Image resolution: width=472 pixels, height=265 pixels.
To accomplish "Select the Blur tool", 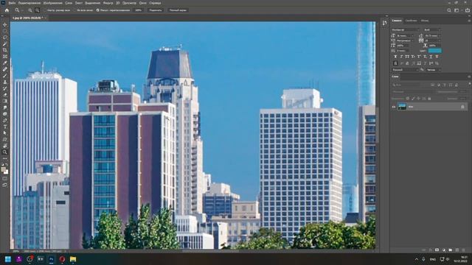I will 5,107.
